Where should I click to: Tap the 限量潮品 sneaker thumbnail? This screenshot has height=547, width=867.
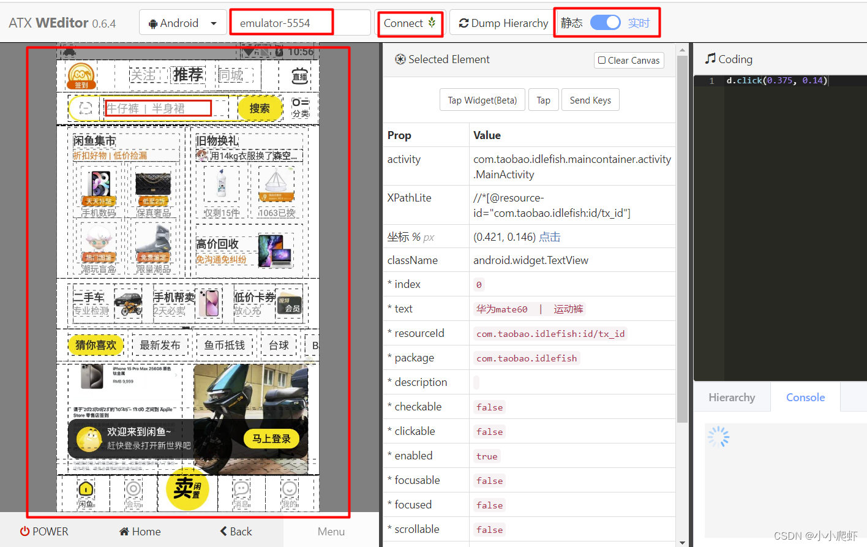[153, 244]
